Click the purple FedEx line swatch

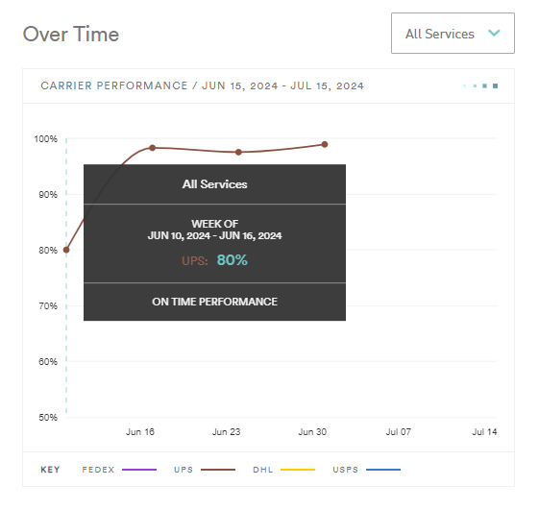[139, 470]
